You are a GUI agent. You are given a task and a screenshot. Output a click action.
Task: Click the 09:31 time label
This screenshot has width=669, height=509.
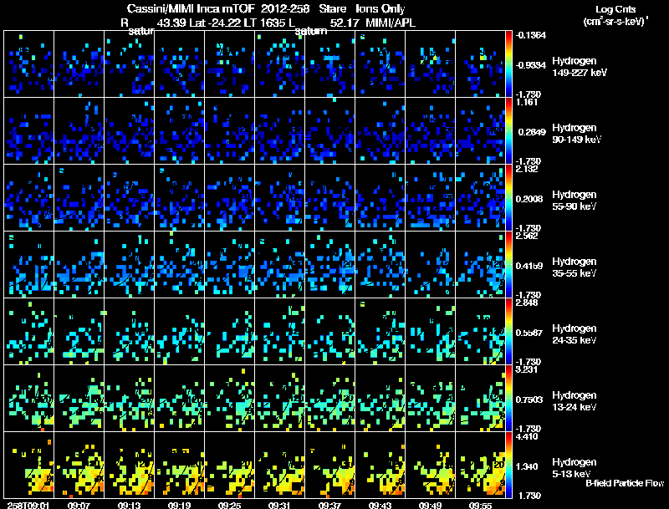point(279,506)
